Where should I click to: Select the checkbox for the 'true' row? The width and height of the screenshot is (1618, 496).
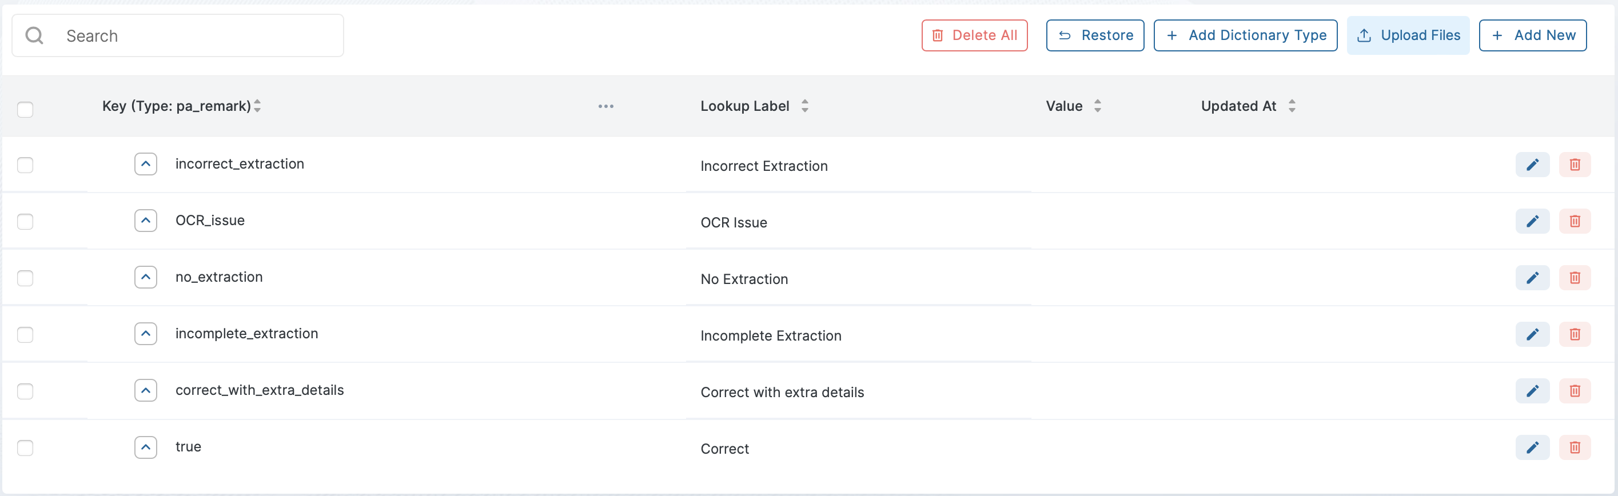pos(25,447)
